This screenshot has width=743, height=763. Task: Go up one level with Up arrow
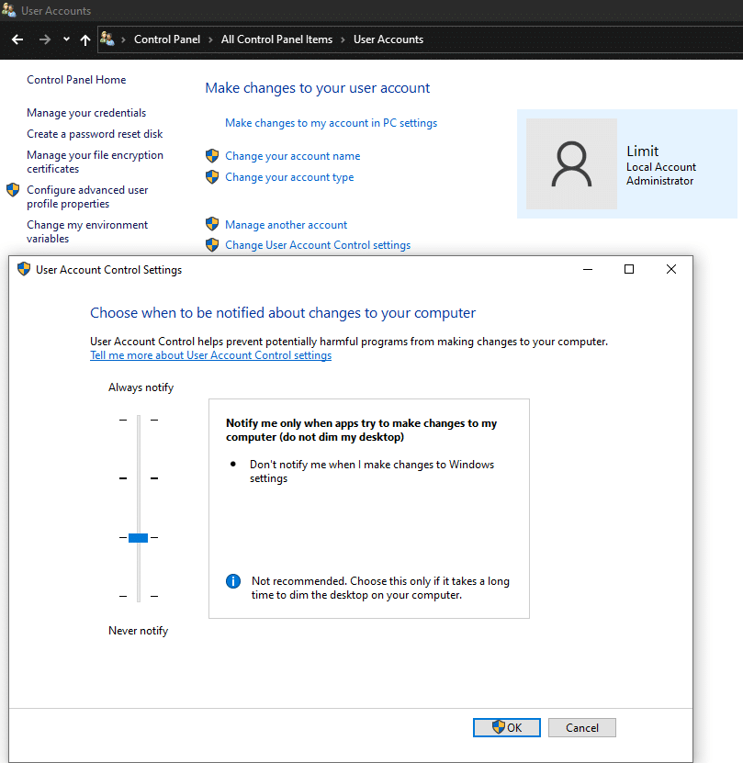point(85,39)
